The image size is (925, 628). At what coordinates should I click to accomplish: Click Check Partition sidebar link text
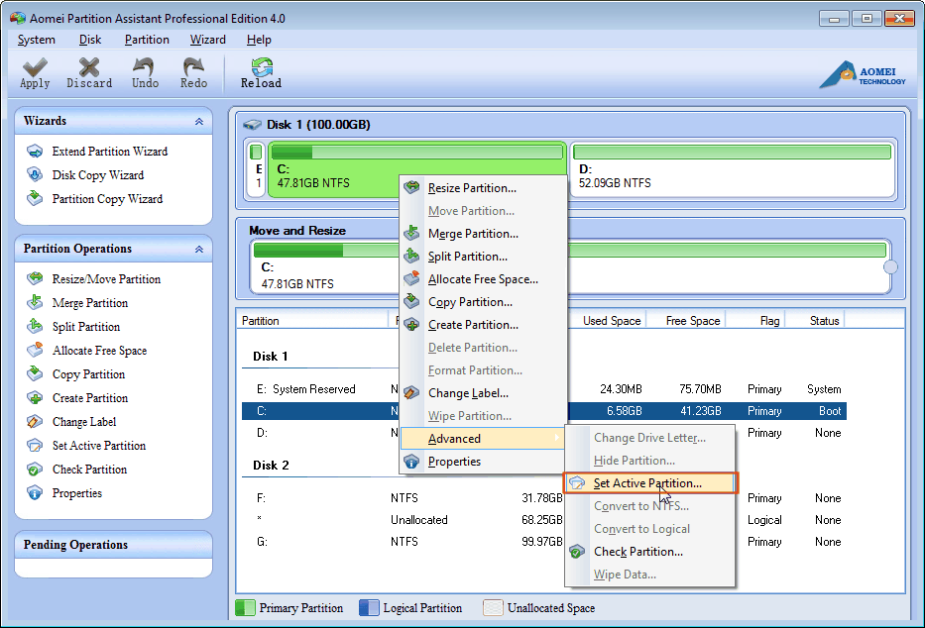pos(89,469)
